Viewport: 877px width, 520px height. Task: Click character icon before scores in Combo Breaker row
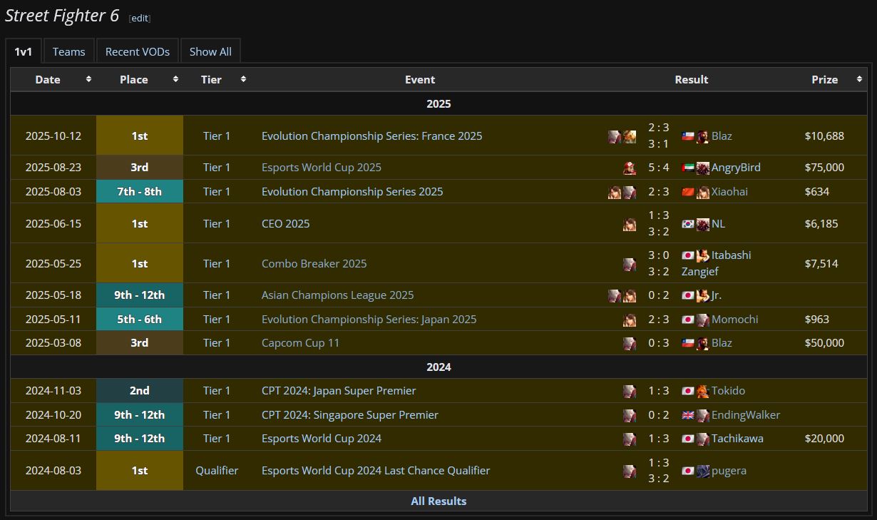coord(630,264)
